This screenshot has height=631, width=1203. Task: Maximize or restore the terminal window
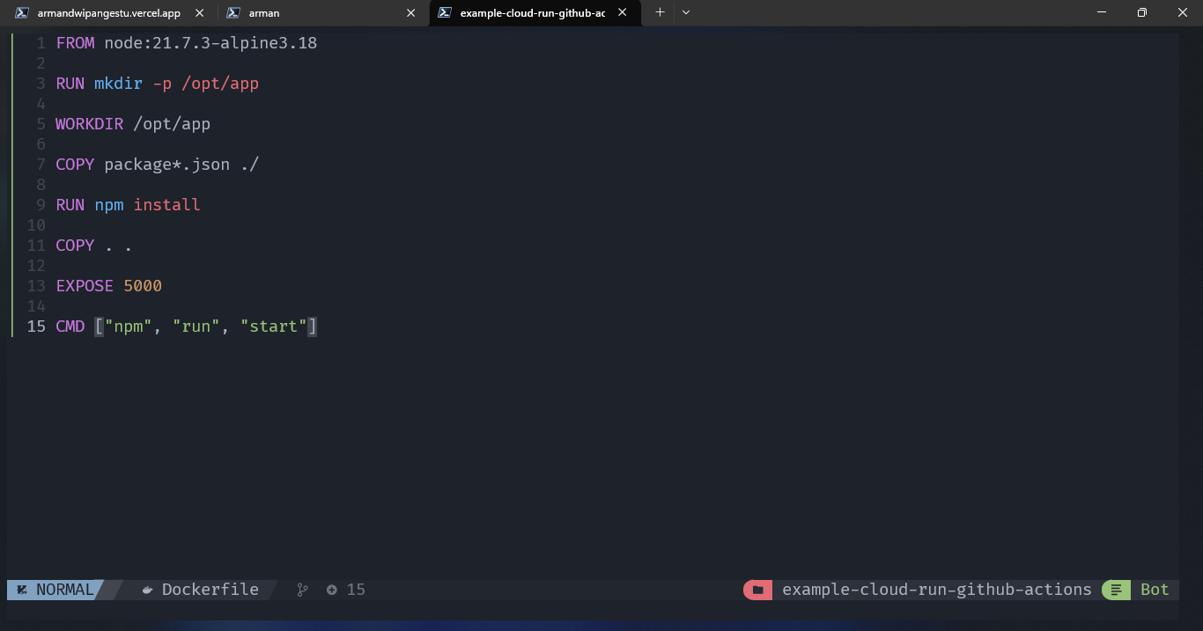coord(1141,12)
